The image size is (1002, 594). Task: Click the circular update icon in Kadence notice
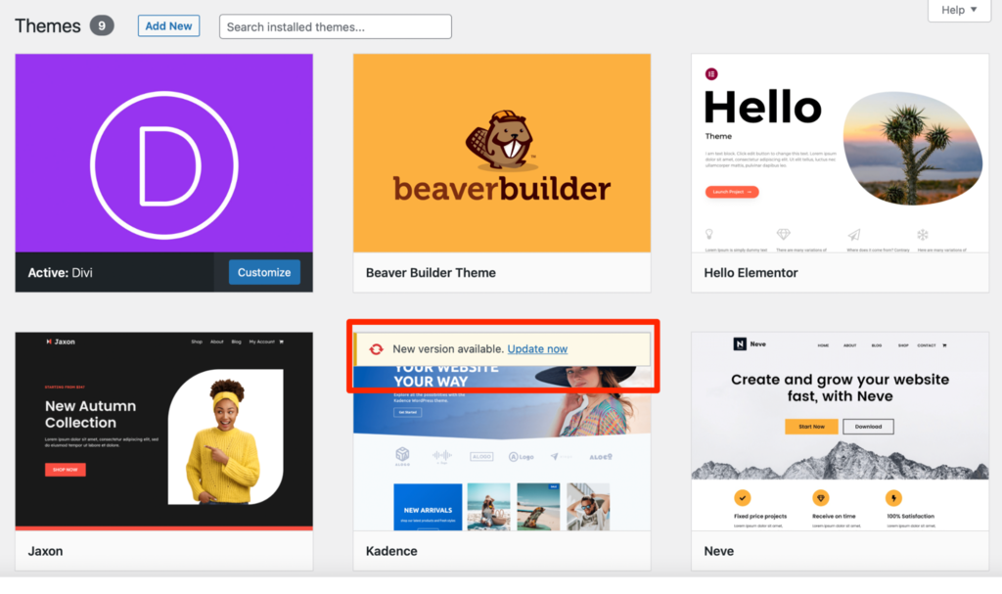pos(375,348)
